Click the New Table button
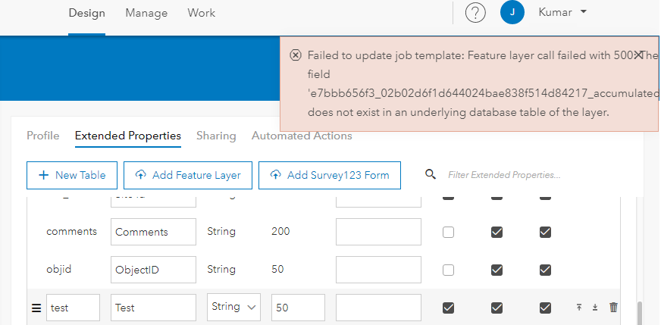The width and height of the screenshot is (661, 325). point(71,175)
